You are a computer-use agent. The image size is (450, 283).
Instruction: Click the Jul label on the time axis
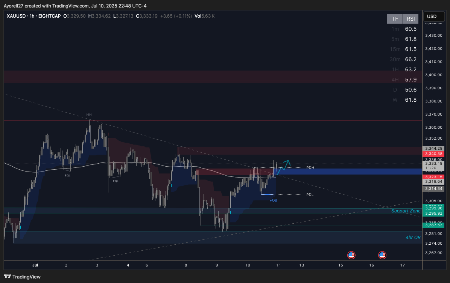pos(35,265)
